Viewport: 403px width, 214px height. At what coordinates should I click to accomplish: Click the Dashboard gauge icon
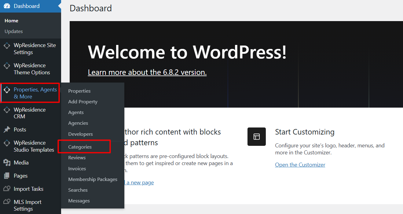point(7,6)
